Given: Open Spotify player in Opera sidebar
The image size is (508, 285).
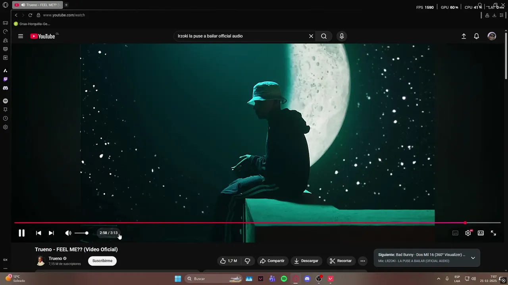Looking at the screenshot, I should point(5,101).
